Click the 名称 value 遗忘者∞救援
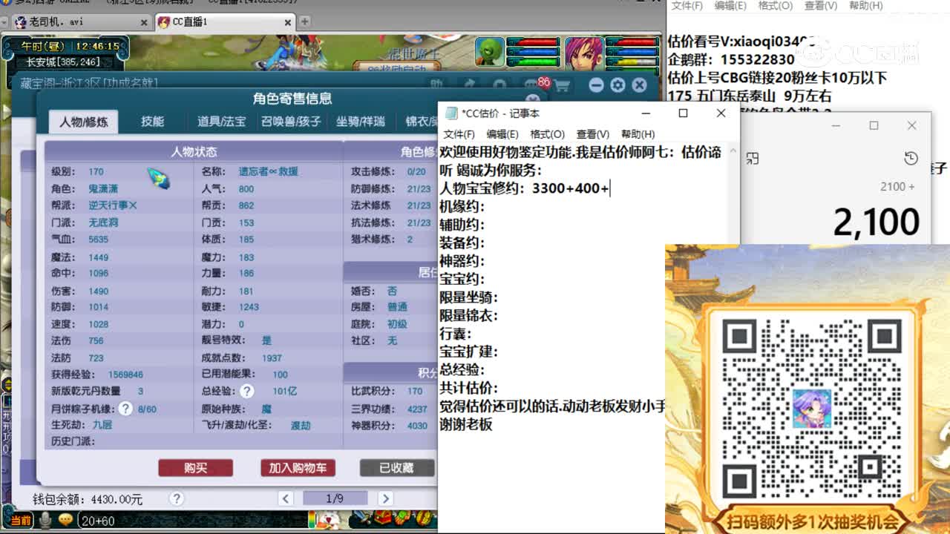 click(x=268, y=171)
